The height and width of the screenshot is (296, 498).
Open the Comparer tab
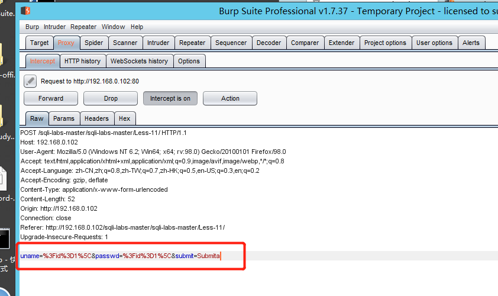[x=305, y=43]
